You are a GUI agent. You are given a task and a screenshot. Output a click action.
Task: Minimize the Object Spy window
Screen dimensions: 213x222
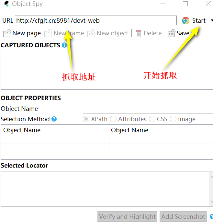(163, 4)
